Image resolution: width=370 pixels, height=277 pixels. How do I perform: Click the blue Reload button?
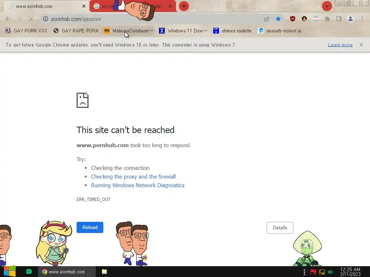point(90,227)
